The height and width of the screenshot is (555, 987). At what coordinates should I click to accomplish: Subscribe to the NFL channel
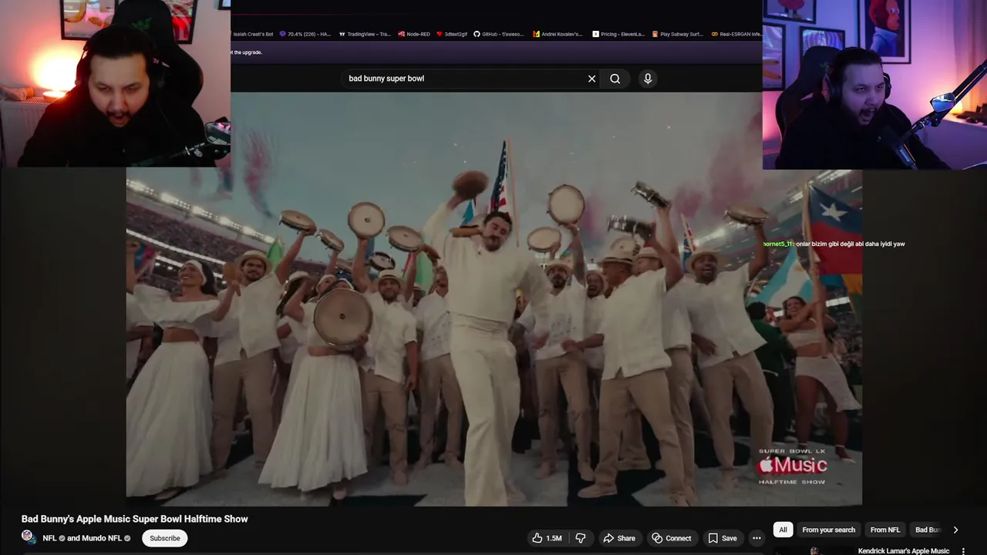coord(165,538)
